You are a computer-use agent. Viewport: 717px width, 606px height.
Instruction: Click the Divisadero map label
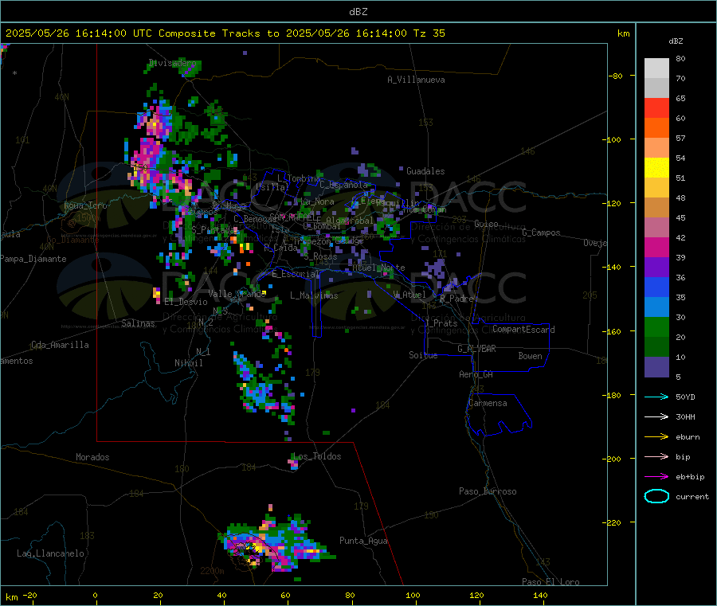pyautogui.click(x=172, y=63)
